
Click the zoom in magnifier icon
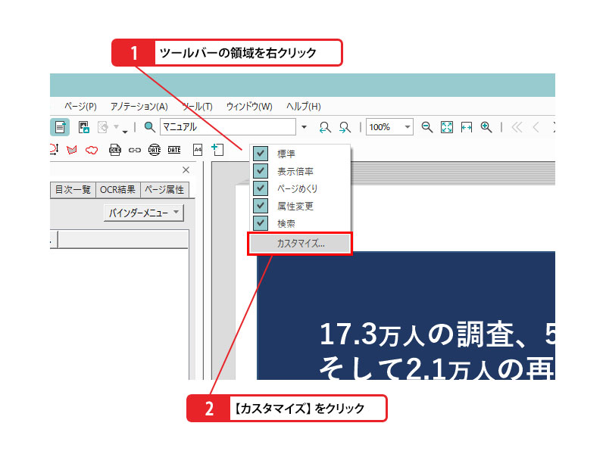[x=486, y=127]
